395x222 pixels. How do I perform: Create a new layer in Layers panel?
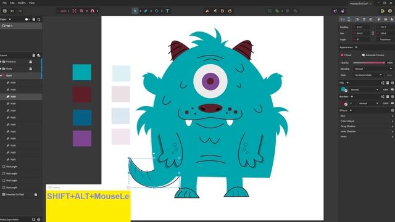click(x=39, y=55)
